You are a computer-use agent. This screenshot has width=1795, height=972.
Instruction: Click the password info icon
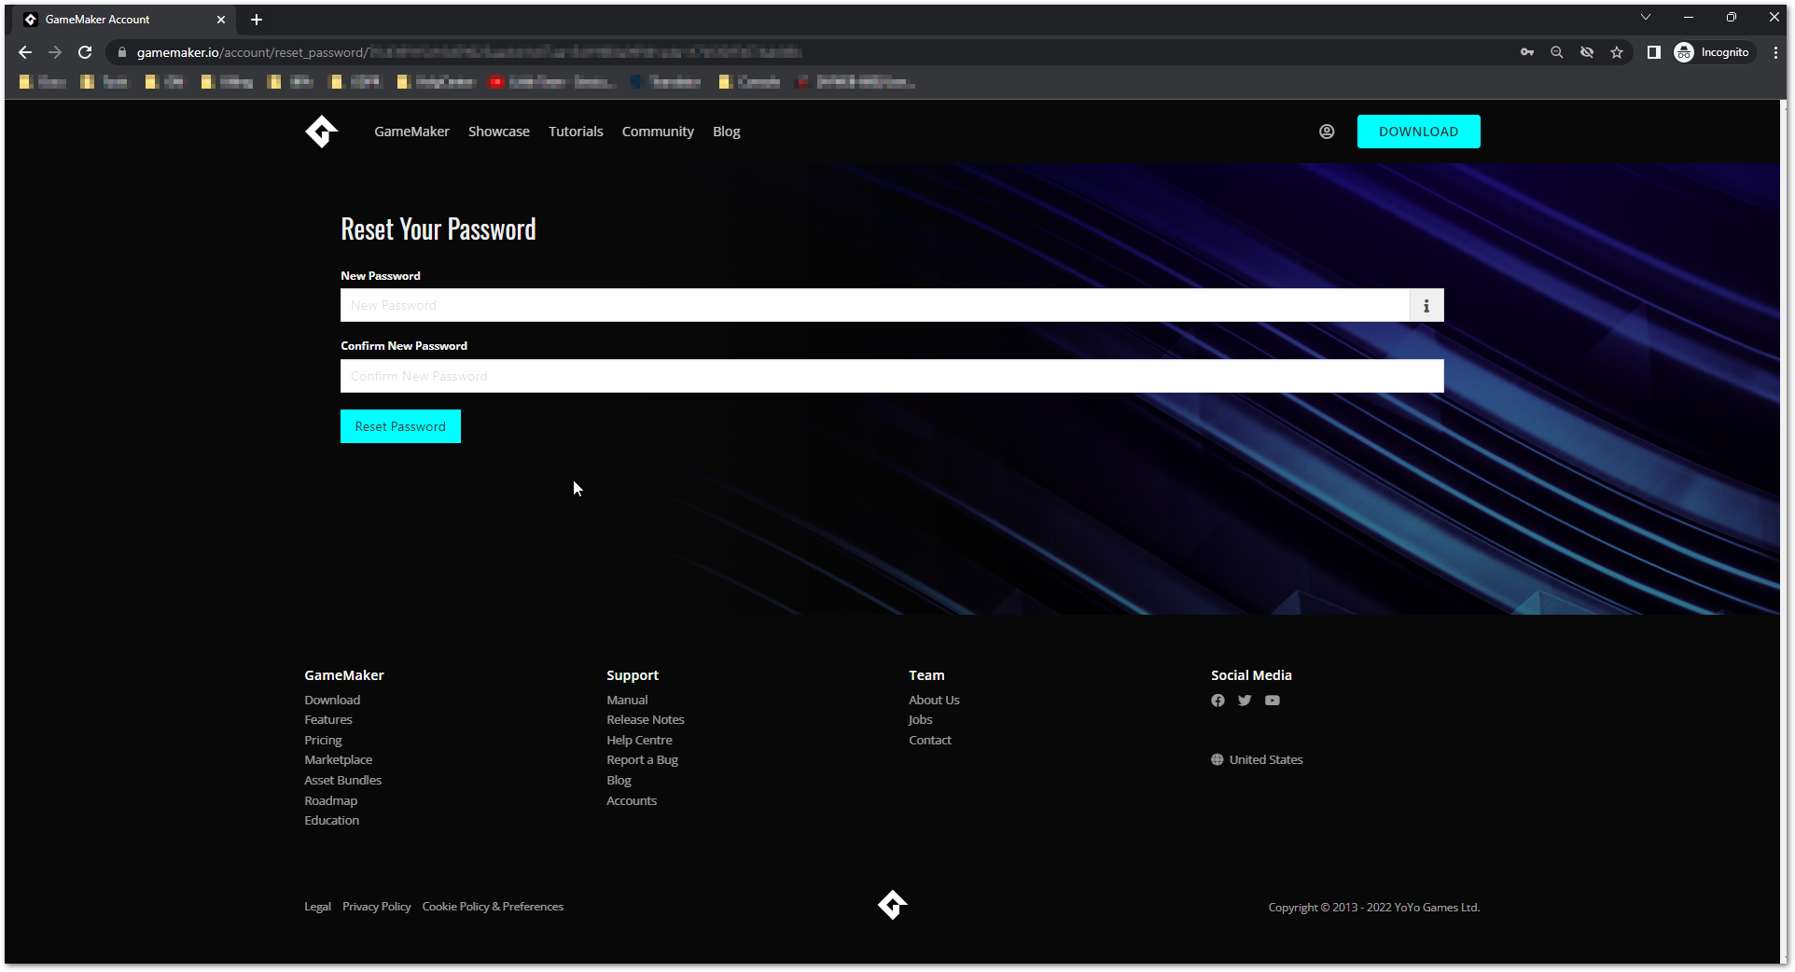tap(1426, 305)
